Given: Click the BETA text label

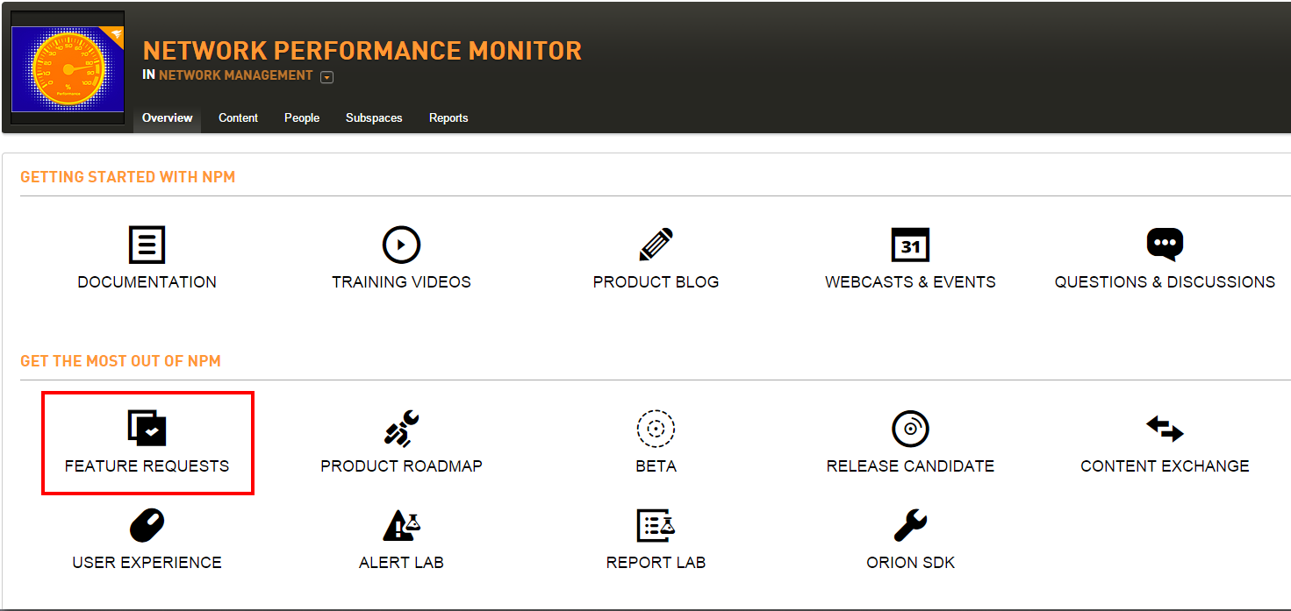Looking at the screenshot, I should (x=656, y=466).
